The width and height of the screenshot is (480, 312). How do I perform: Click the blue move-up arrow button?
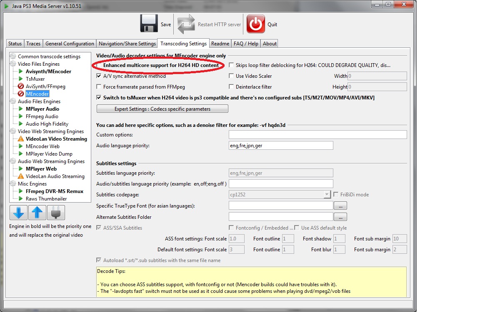(37, 213)
